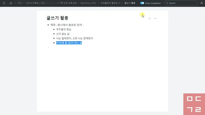This screenshot has height=115, width=205.
Task: Open the dash breadcrumb item
Action: tap(51, 3)
